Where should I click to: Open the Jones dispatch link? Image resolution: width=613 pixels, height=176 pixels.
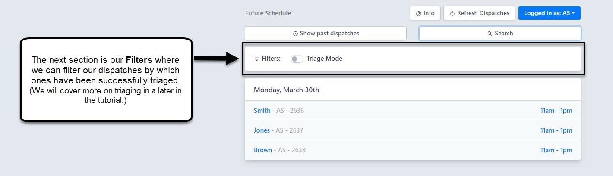pos(262,130)
